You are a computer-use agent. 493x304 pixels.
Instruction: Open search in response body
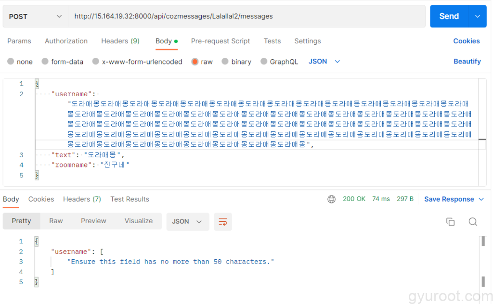(473, 222)
